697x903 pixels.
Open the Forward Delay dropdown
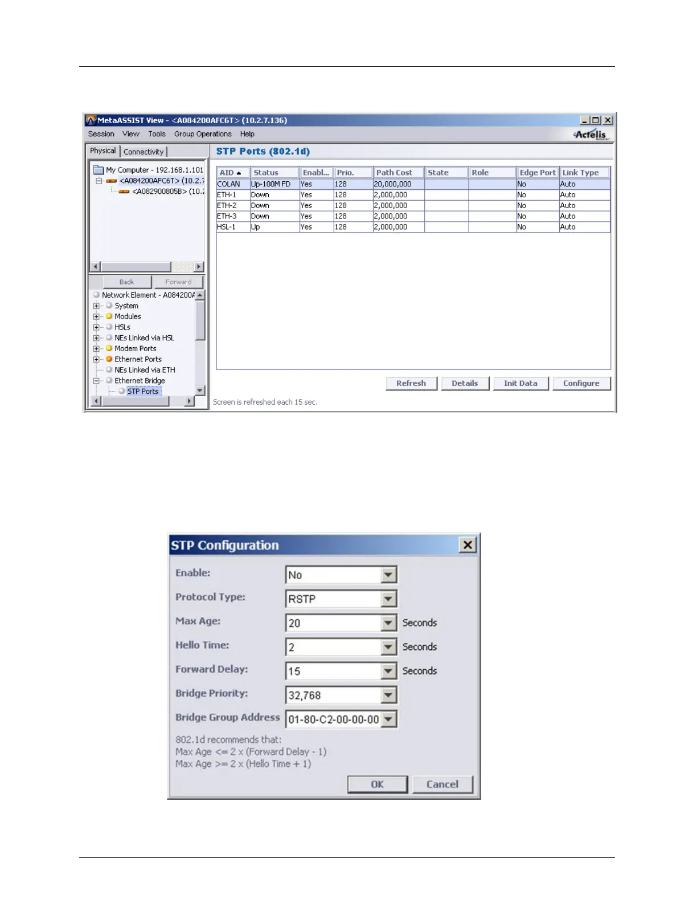(388, 671)
